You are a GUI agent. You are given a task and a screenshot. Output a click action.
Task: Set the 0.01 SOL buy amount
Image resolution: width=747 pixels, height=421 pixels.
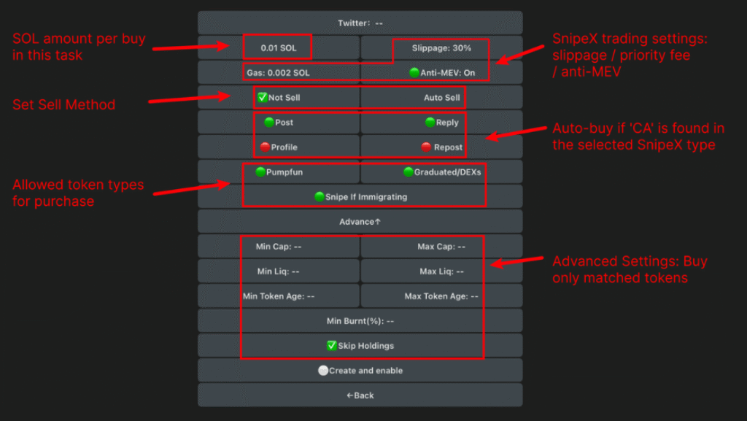click(x=277, y=47)
